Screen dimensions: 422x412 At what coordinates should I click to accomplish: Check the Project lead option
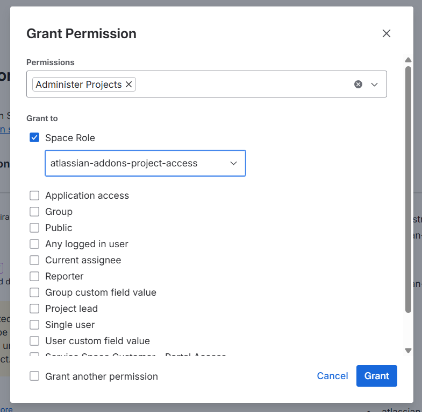(34, 309)
